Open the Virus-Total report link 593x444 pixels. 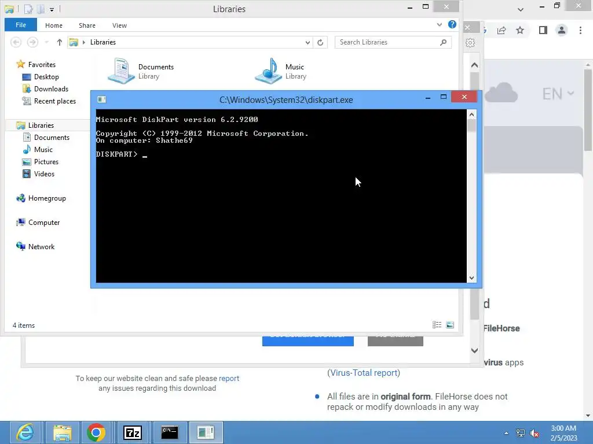(364, 373)
